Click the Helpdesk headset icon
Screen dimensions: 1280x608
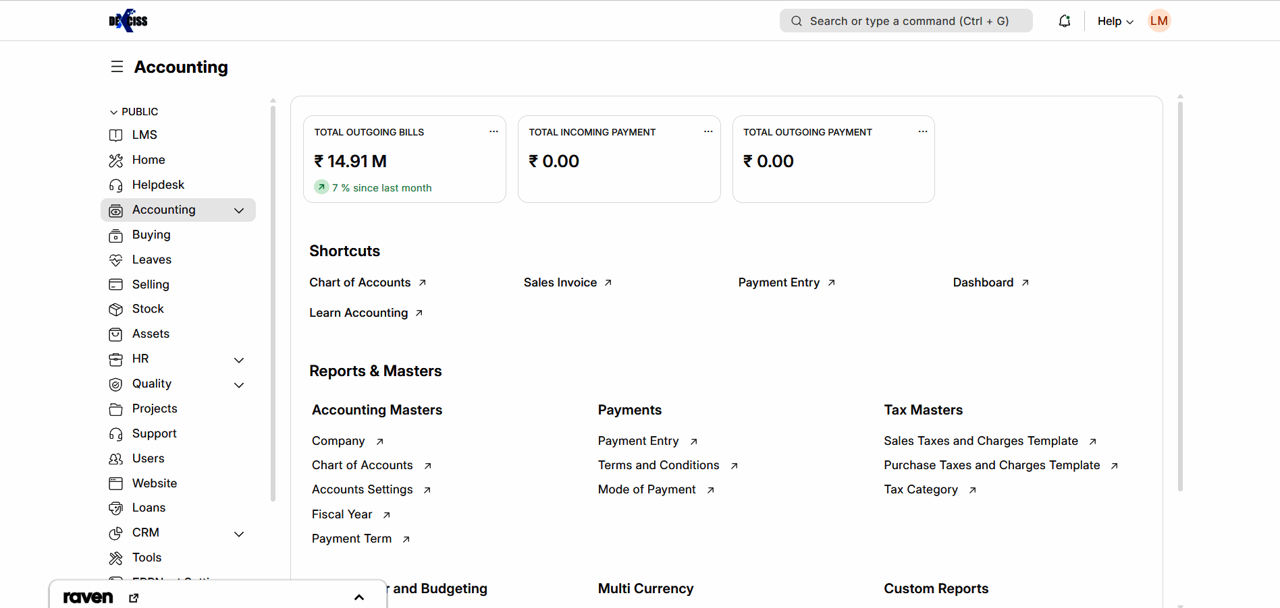tap(116, 185)
